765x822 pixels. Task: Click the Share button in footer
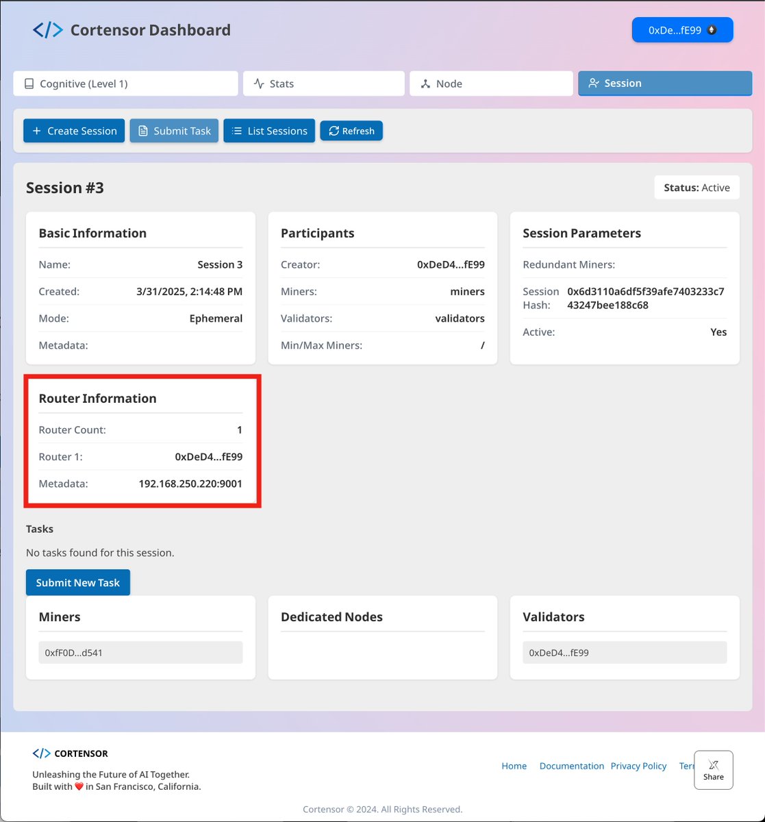(714, 770)
